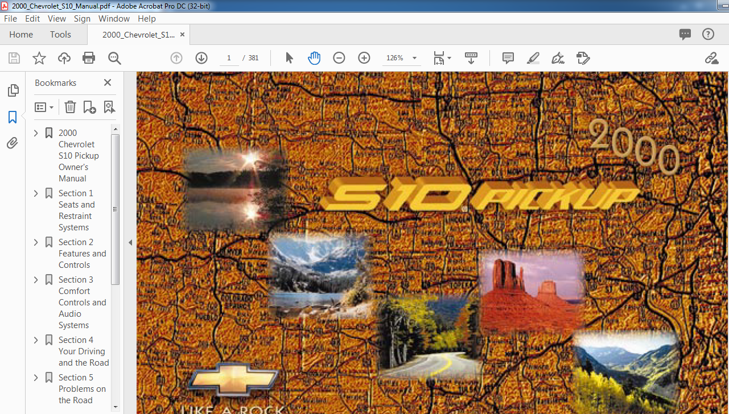Open the Help menu

click(147, 19)
